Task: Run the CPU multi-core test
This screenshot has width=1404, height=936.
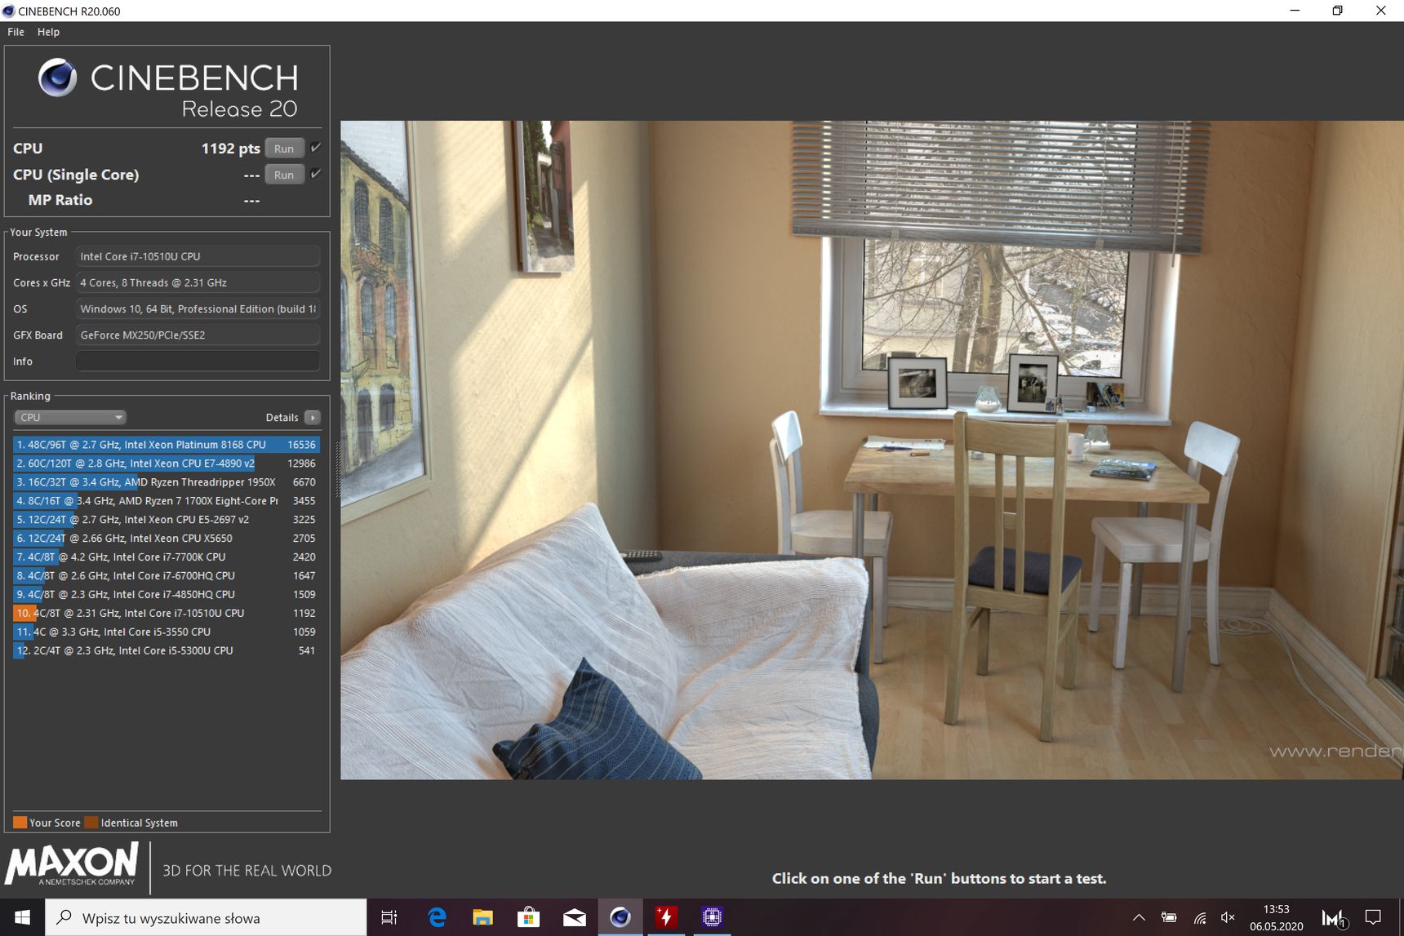Action: point(284,149)
